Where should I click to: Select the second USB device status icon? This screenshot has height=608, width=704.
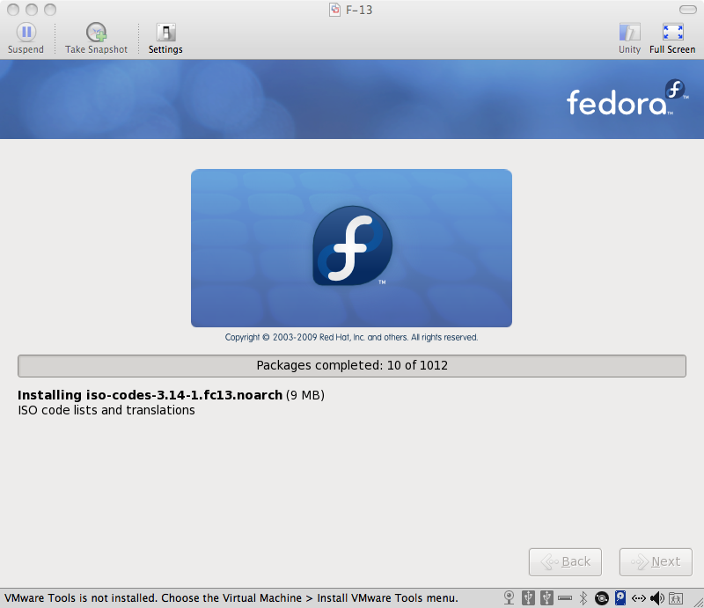click(x=545, y=597)
